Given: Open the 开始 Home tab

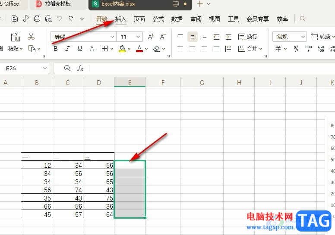Looking at the screenshot, I should (102, 19).
